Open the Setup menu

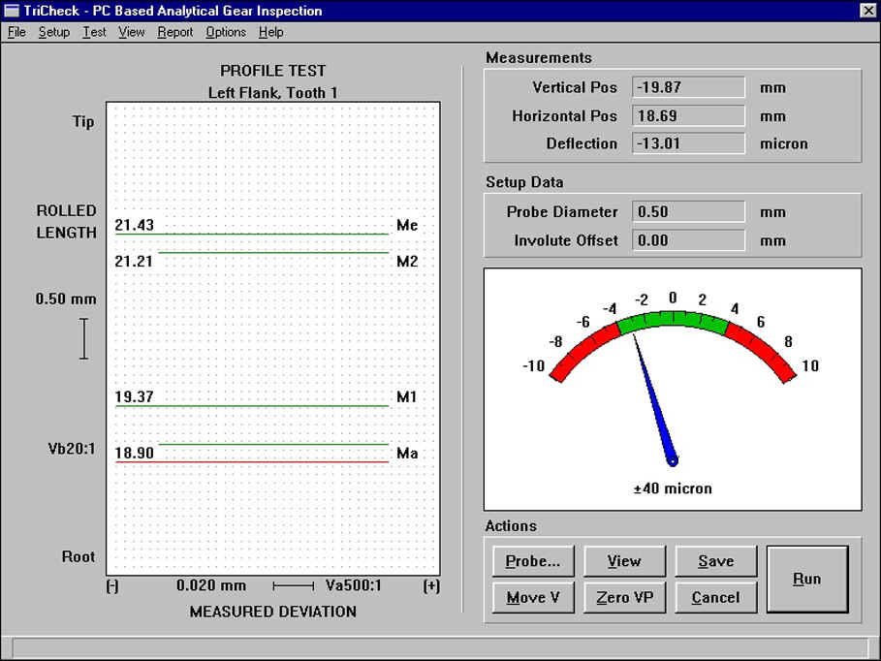click(x=54, y=32)
